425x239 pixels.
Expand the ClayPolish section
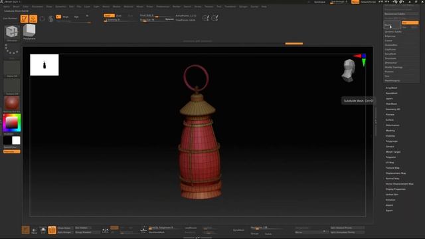click(390, 50)
